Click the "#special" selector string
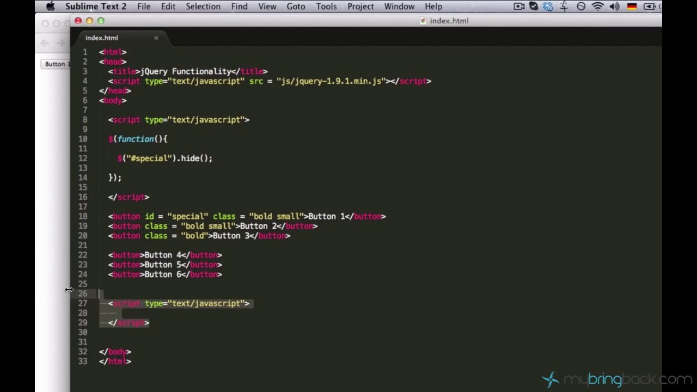 coord(149,158)
